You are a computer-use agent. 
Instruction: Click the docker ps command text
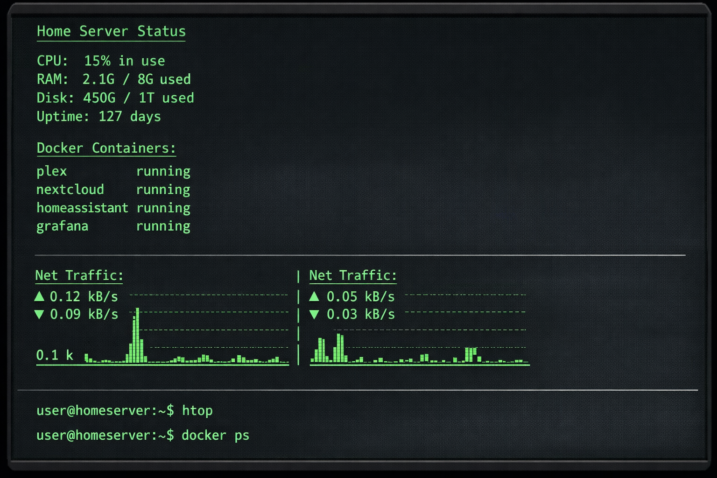tap(216, 435)
